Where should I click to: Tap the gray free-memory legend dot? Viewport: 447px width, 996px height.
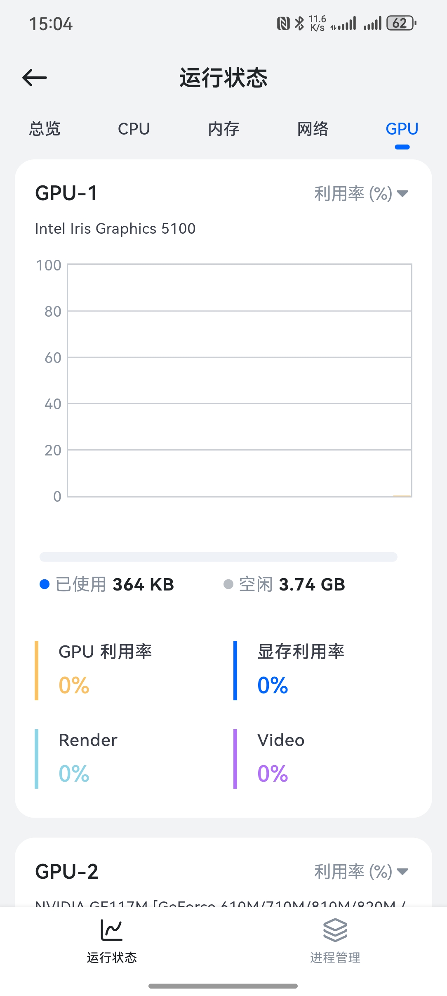tap(228, 584)
